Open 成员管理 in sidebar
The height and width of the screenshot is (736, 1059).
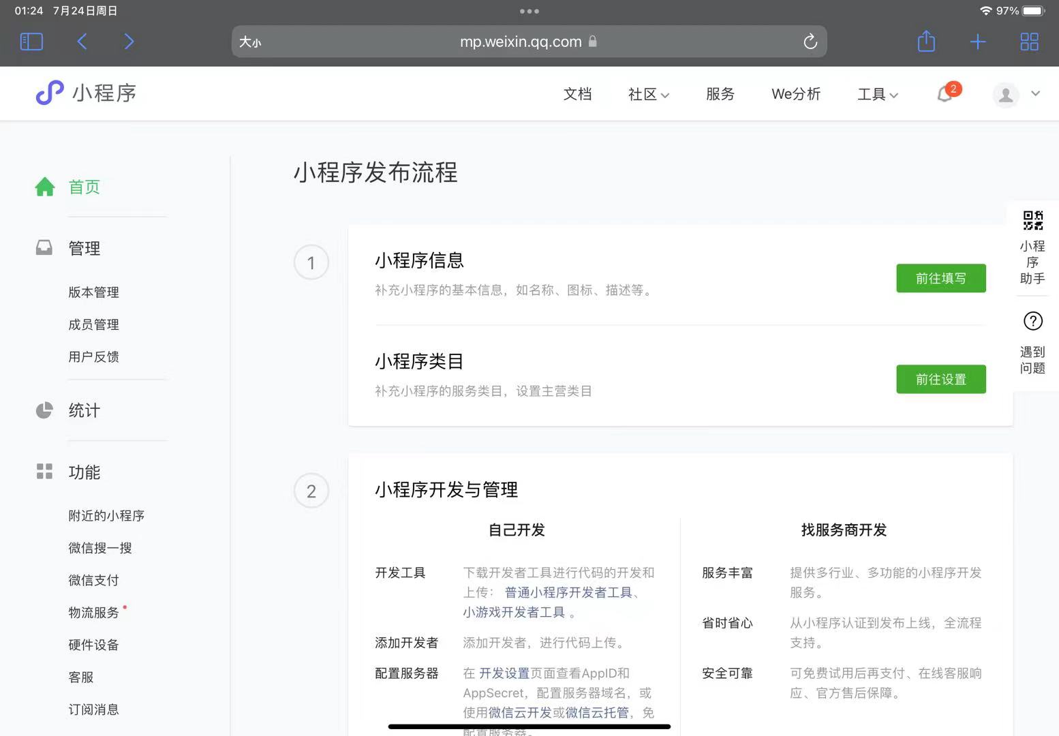93,324
